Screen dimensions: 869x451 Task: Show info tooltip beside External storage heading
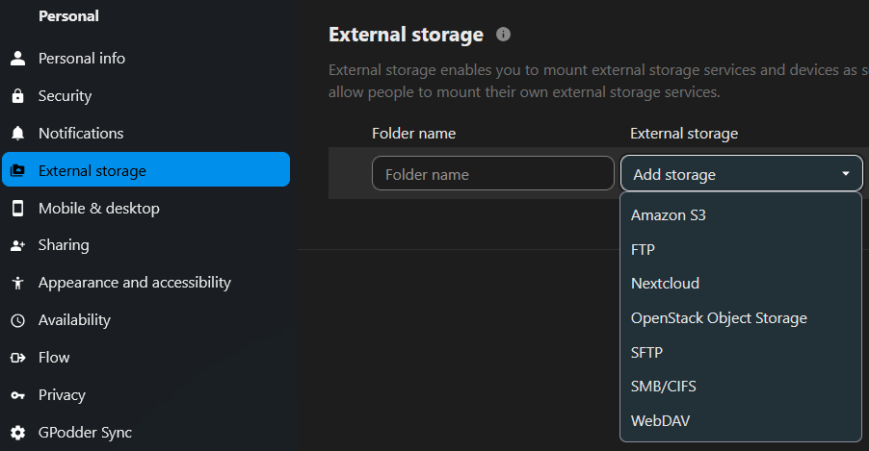503,35
